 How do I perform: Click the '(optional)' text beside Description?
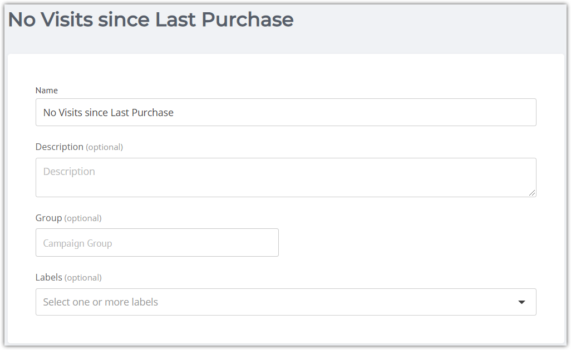coord(105,147)
